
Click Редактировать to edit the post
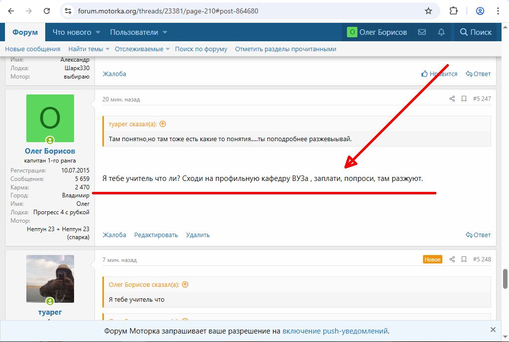[x=156, y=235]
